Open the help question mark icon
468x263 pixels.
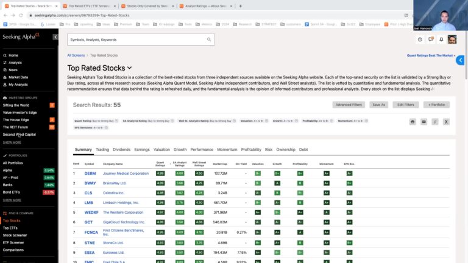coord(420,40)
